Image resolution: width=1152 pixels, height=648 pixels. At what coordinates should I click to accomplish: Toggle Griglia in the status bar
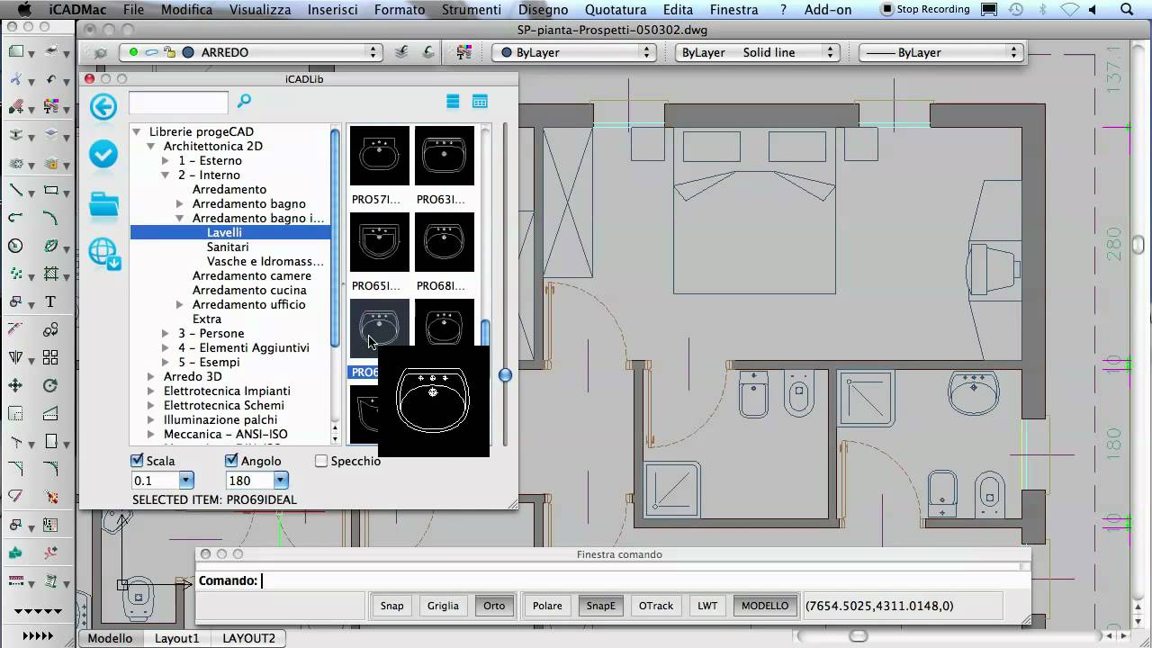443,606
